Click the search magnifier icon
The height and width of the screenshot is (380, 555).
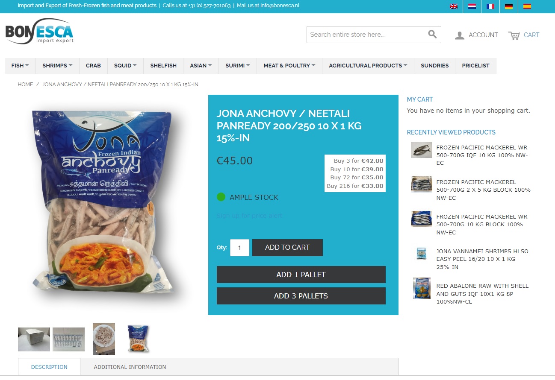tap(432, 34)
